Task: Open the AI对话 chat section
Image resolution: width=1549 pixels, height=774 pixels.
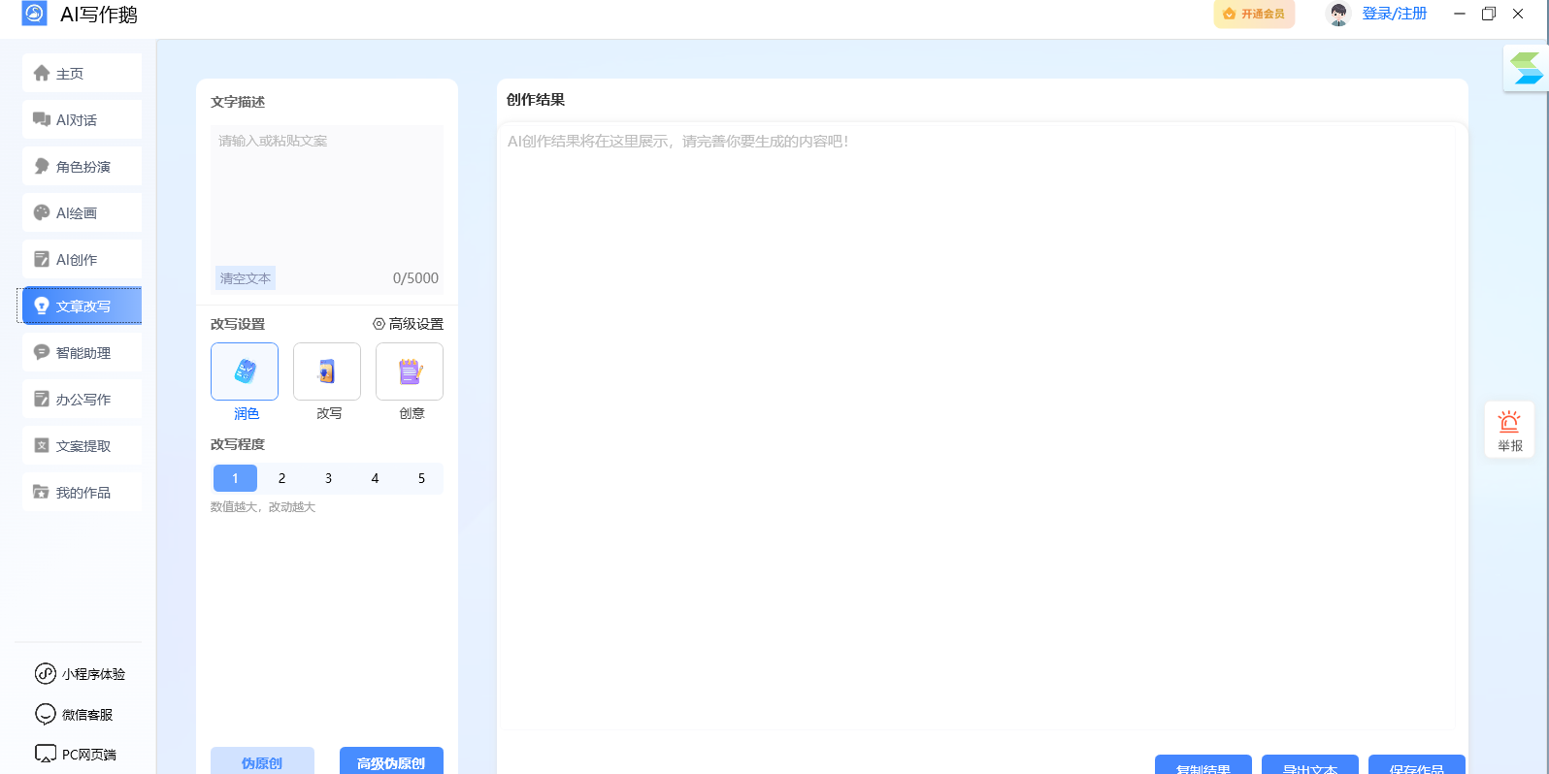Action: 82,119
